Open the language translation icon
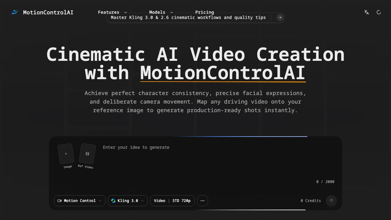Viewport: 391px width, 220px height. pos(367,12)
